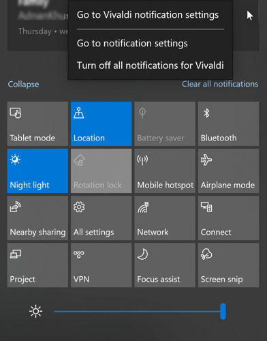The image size is (267, 341).
Task: Toggle Focus assist label
Action: tap(159, 279)
